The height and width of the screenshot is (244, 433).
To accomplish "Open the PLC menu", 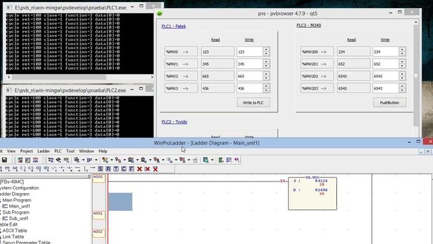I will point(58,151).
